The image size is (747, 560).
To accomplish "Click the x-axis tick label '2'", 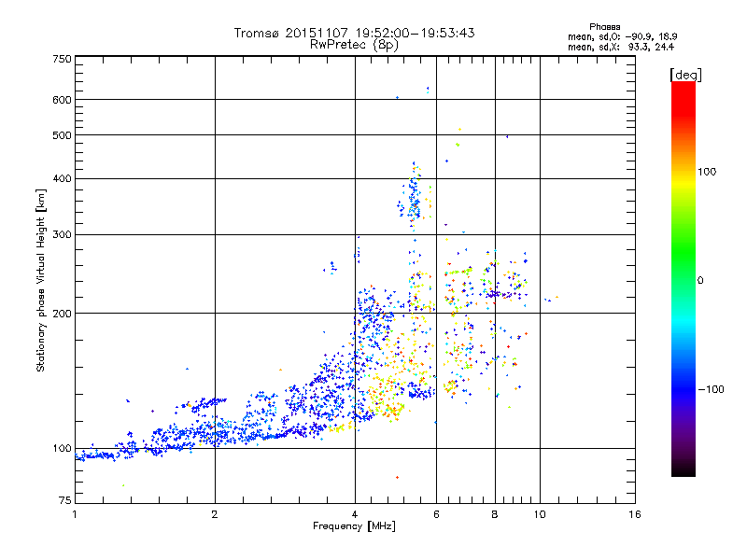I will tap(215, 514).
